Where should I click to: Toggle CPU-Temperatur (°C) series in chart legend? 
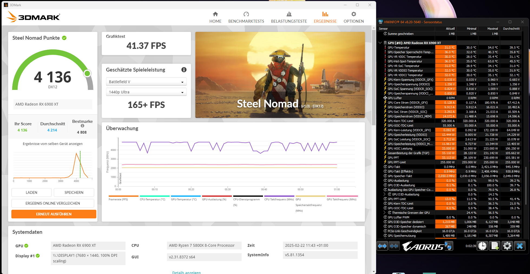tap(155, 198)
